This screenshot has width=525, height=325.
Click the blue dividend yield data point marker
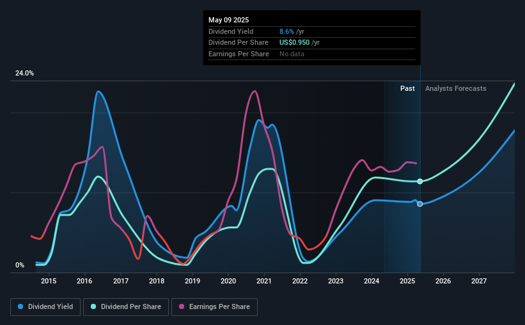coord(420,204)
